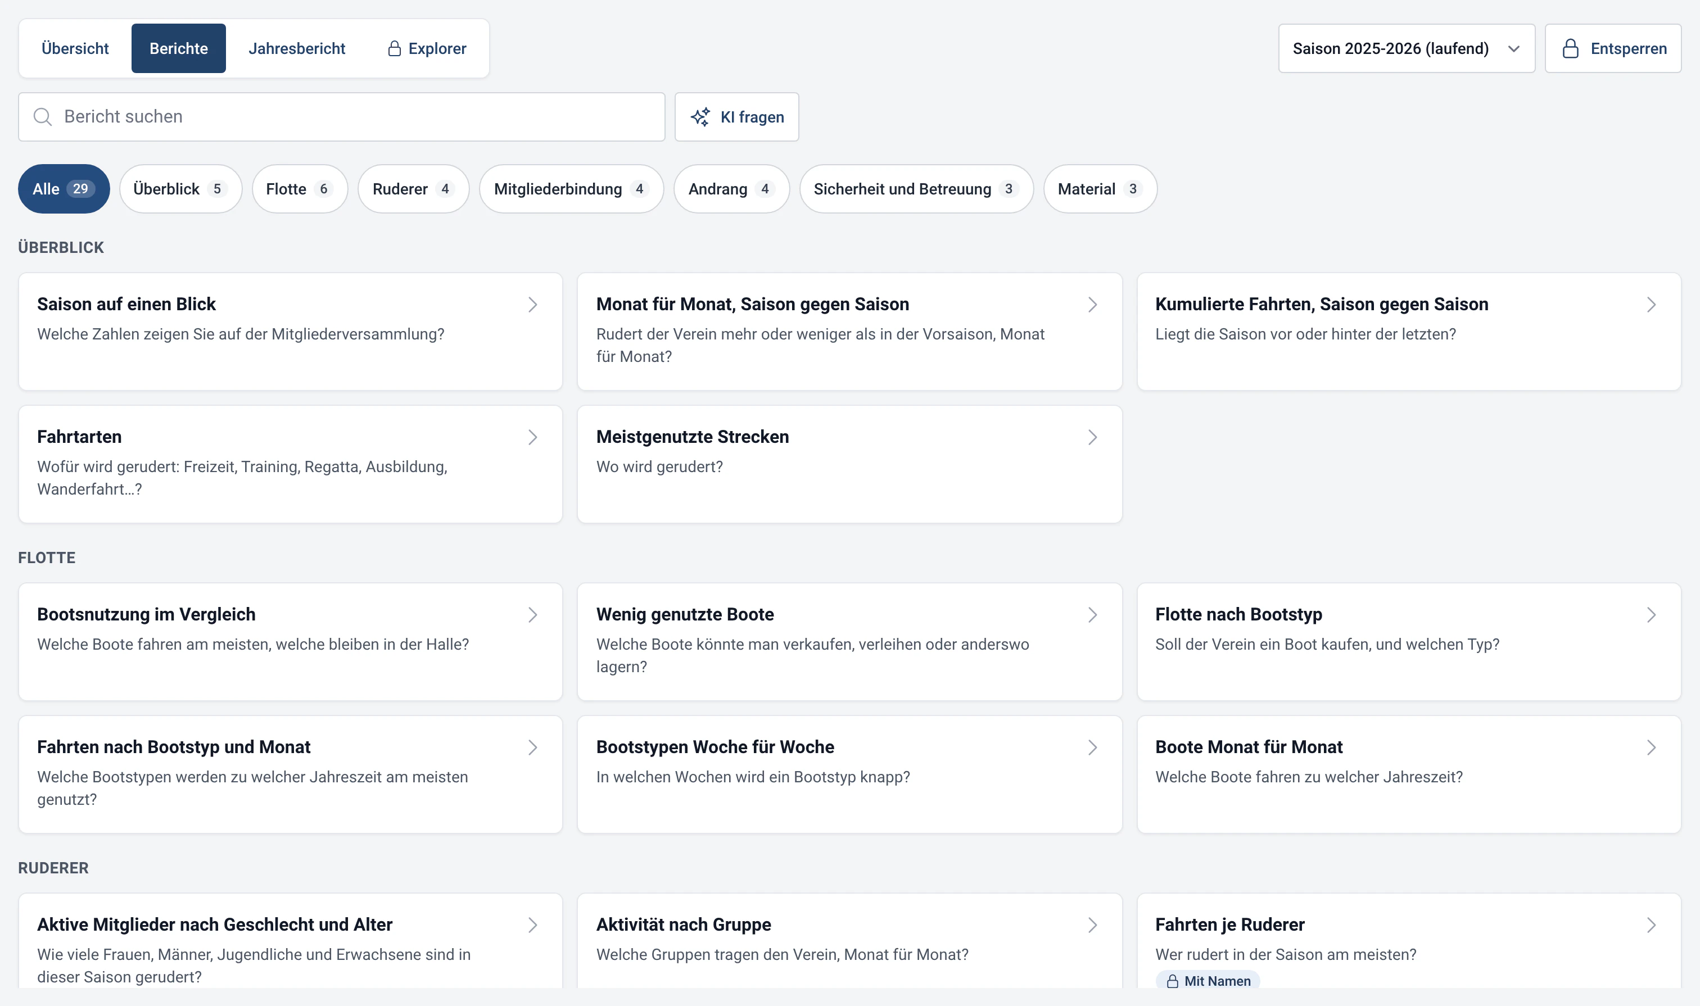Open chevron on Saison auf einen Blick
Viewport: 1700px width, 1006px height.
tap(533, 305)
